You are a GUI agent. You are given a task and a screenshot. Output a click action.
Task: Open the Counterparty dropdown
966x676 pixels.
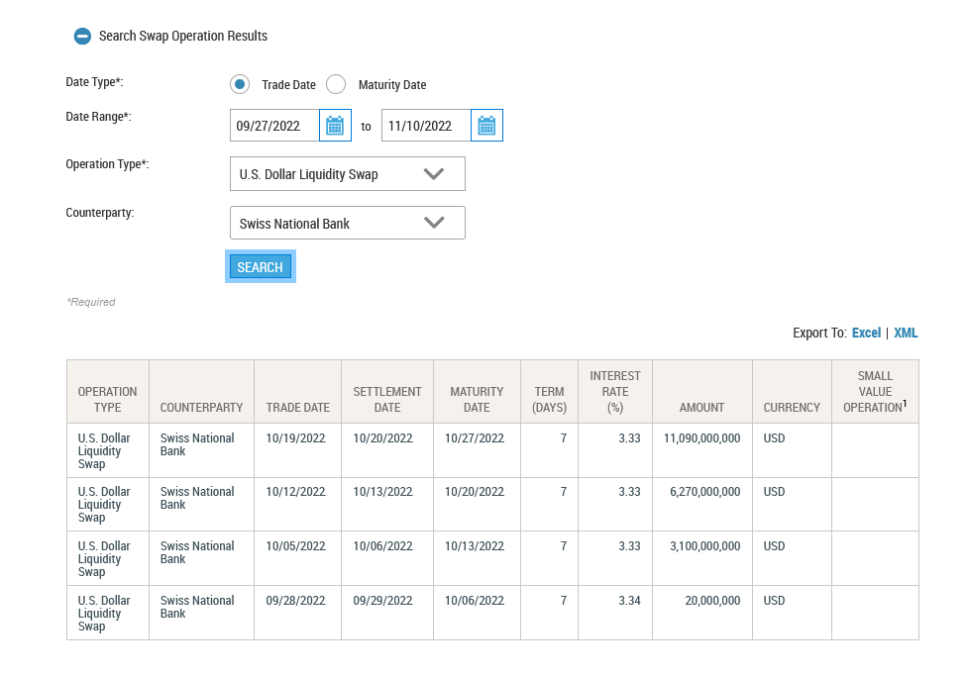348,223
